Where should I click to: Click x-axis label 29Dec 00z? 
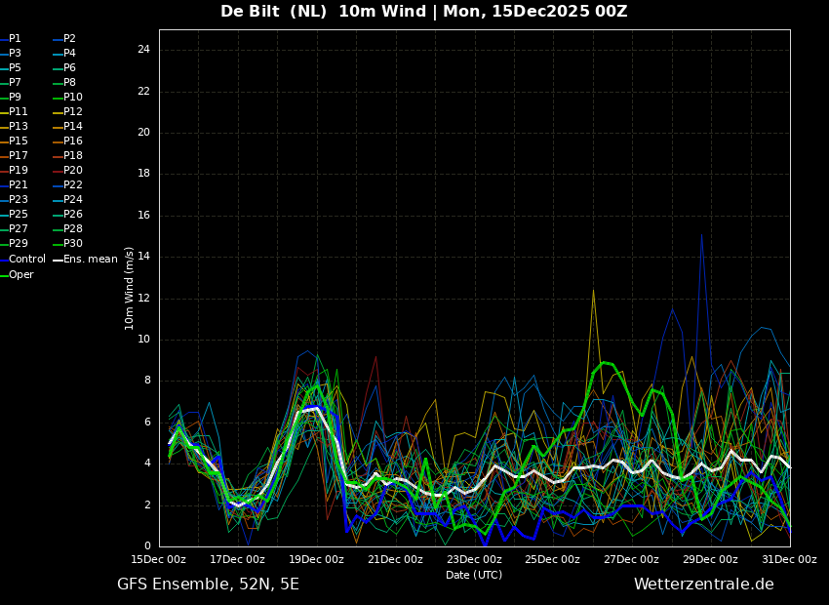click(x=711, y=559)
